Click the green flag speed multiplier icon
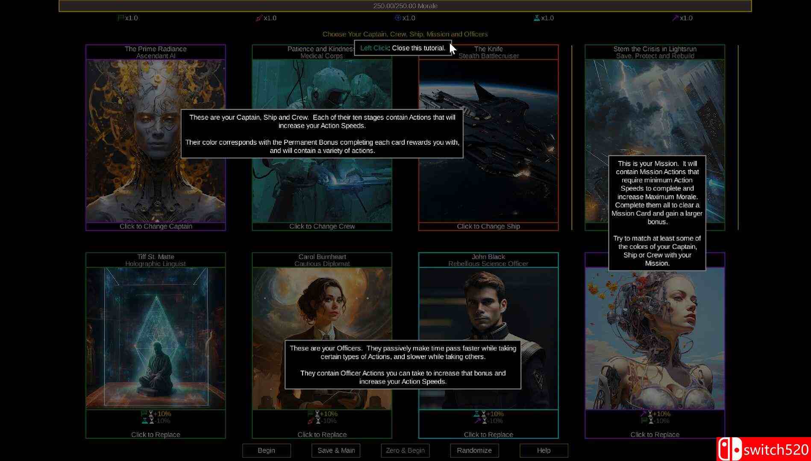 (120, 18)
